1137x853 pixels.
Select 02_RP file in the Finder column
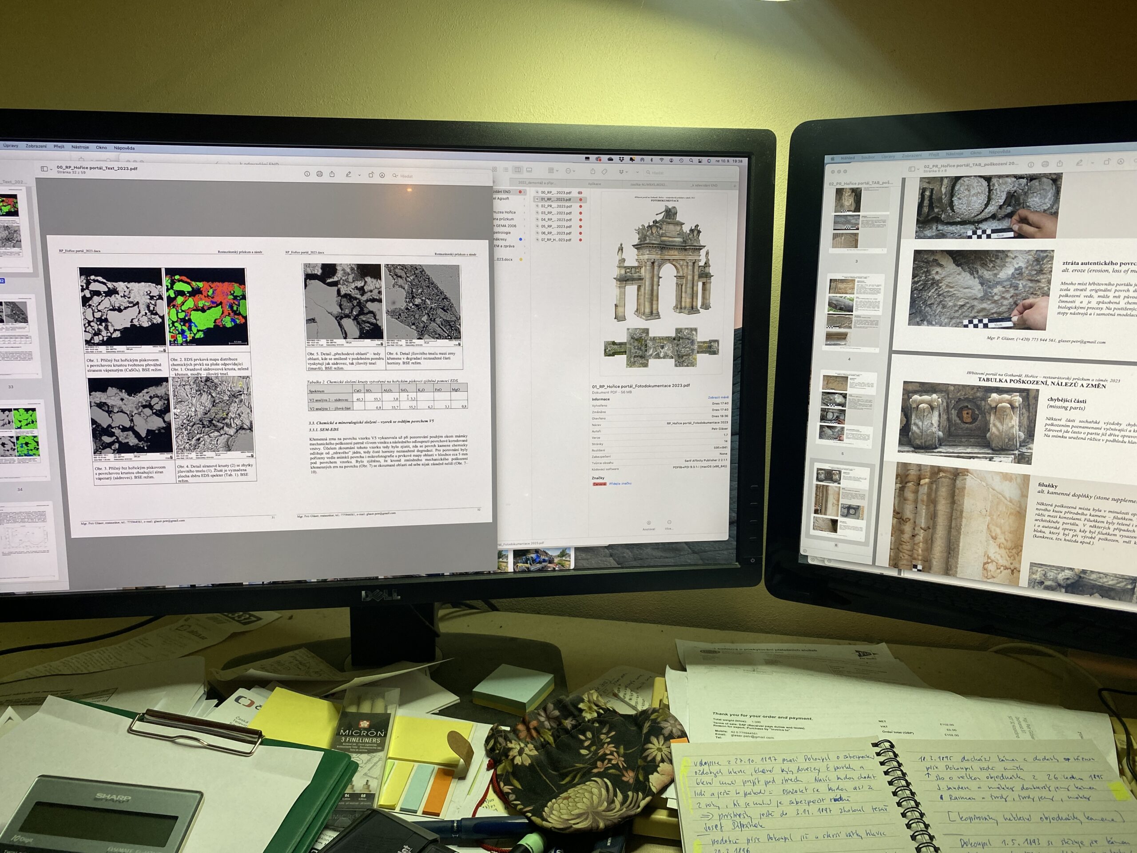click(556, 206)
